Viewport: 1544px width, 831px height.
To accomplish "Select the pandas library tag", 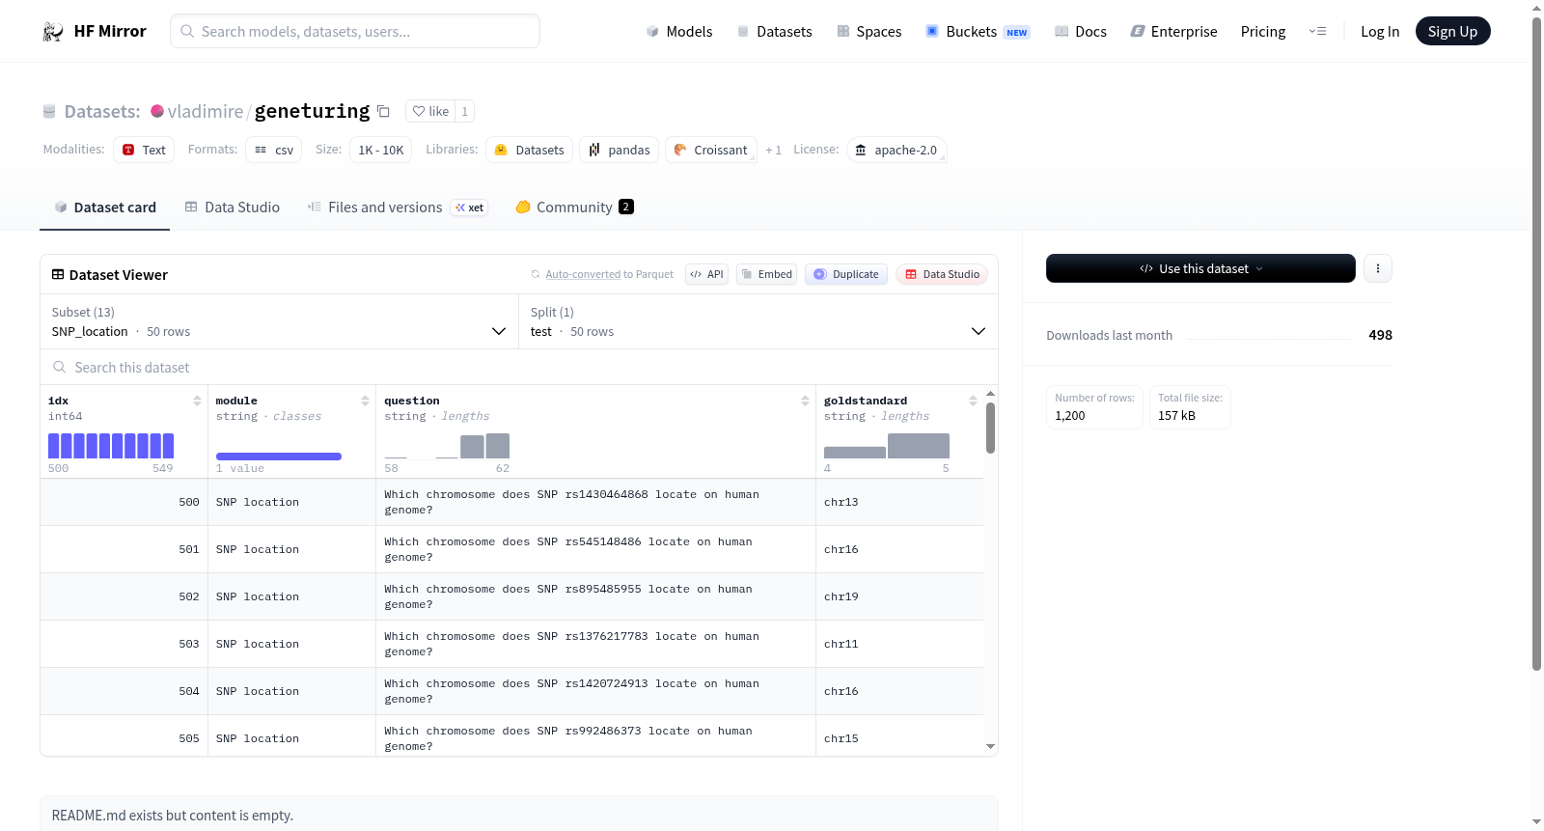I will coord(620,150).
